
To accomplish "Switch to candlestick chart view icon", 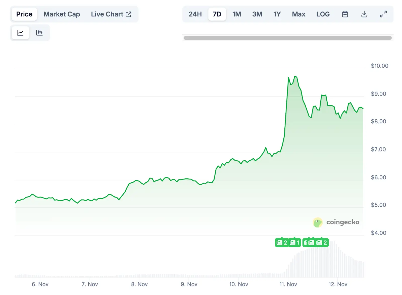I will click(39, 33).
